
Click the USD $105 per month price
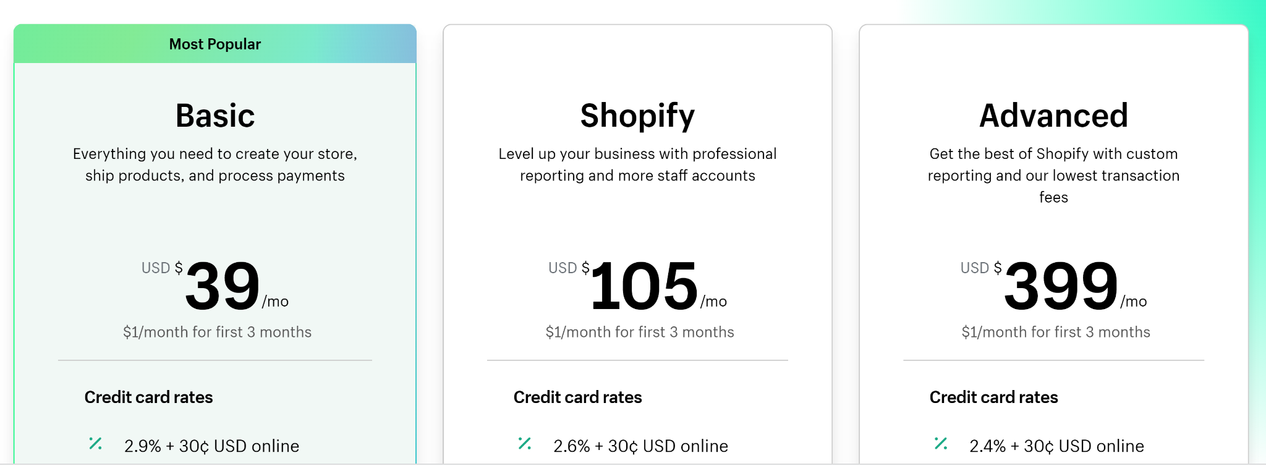(x=637, y=285)
